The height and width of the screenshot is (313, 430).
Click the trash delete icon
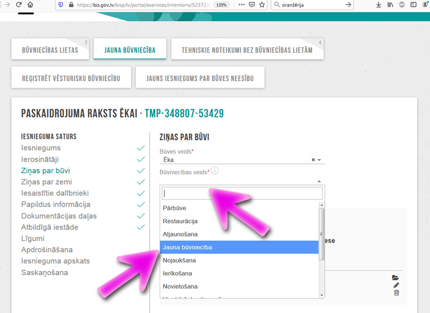(396, 293)
